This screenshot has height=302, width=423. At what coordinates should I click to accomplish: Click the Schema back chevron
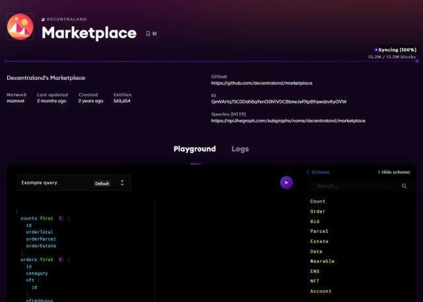click(x=307, y=172)
